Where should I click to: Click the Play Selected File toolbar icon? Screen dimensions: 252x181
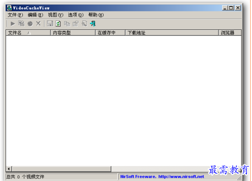point(13,24)
